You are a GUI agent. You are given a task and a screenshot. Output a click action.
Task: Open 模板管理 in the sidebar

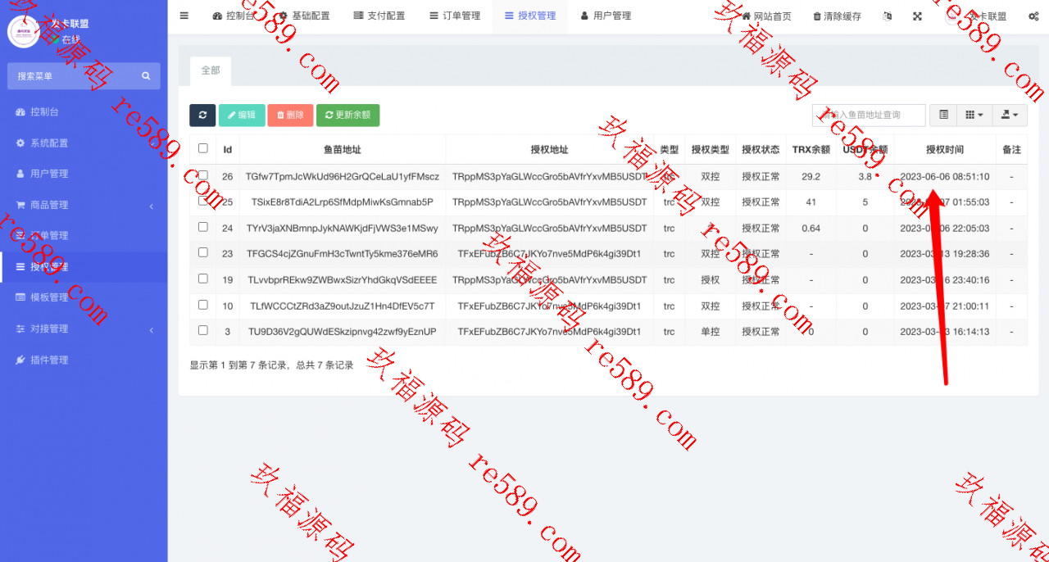tap(84, 297)
